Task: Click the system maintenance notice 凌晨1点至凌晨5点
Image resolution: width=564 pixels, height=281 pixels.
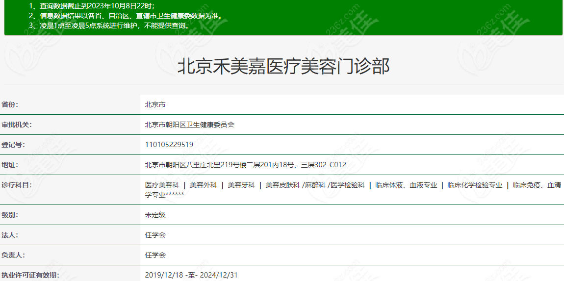Action: [x=109, y=26]
